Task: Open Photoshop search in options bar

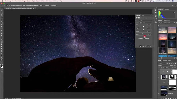Action: (173, 5)
